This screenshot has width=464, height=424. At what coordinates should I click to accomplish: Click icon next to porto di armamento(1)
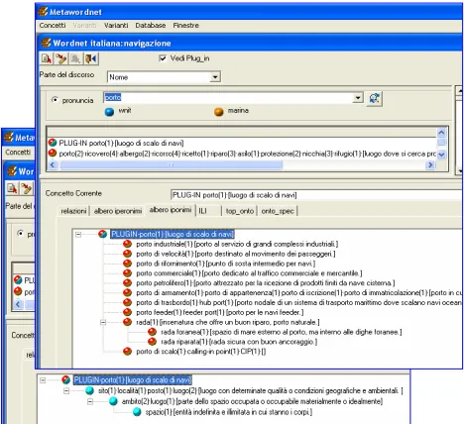pos(127,292)
